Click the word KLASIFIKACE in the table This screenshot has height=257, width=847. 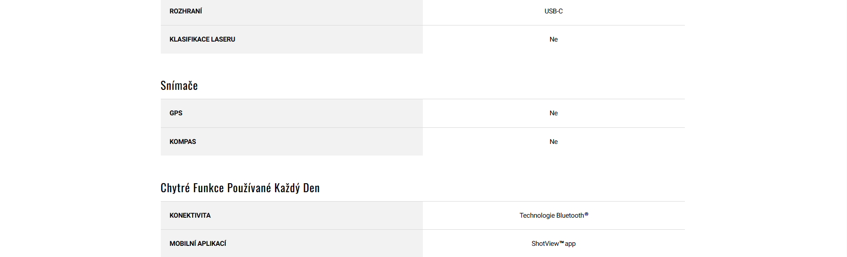click(x=189, y=39)
